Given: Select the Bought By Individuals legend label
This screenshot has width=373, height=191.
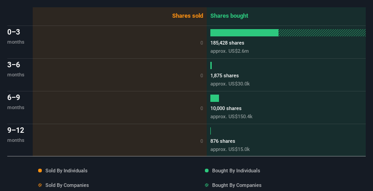Looking at the screenshot, I should pos(236,171).
